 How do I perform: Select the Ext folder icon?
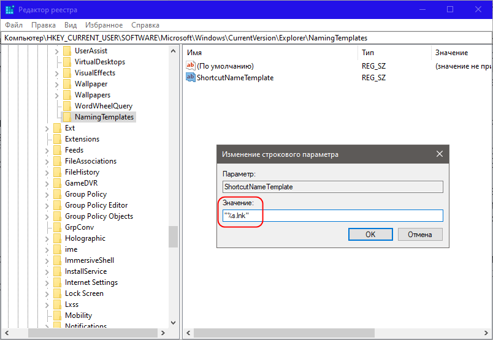[57, 128]
